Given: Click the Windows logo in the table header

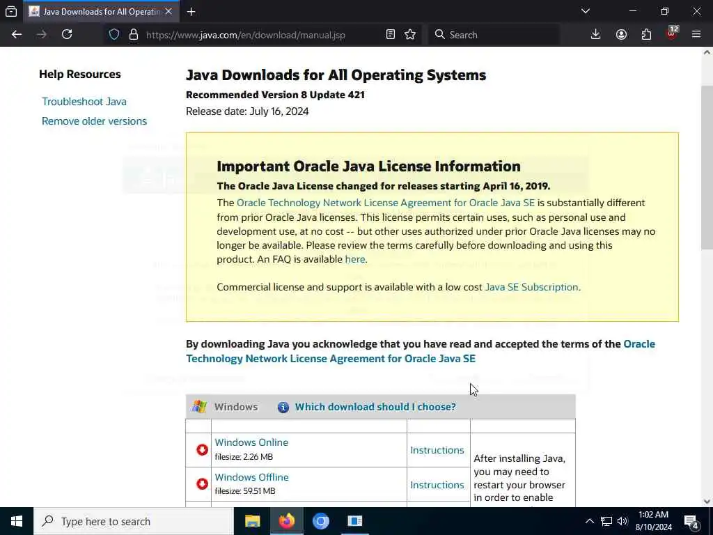Looking at the screenshot, I should tap(199, 407).
